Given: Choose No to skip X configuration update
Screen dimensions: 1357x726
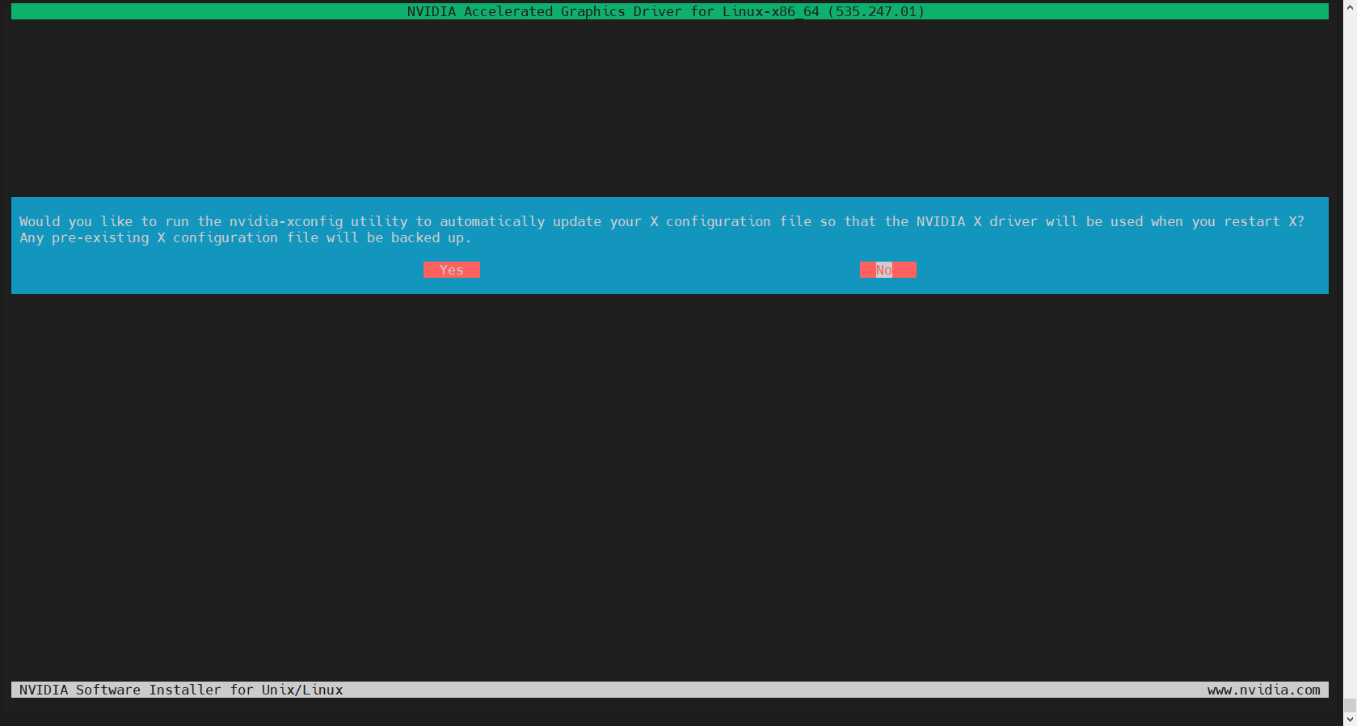Looking at the screenshot, I should pos(887,270).
